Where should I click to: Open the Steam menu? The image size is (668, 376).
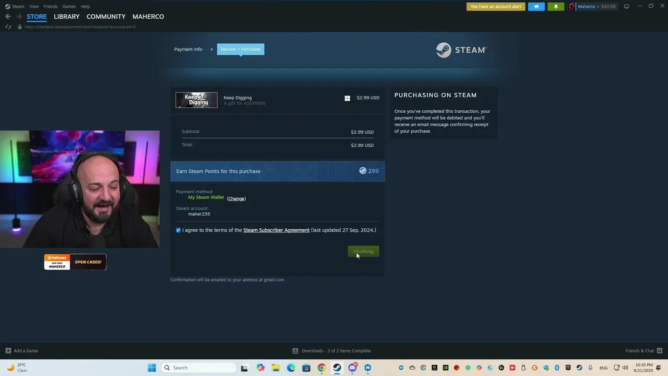pos(18,6)
